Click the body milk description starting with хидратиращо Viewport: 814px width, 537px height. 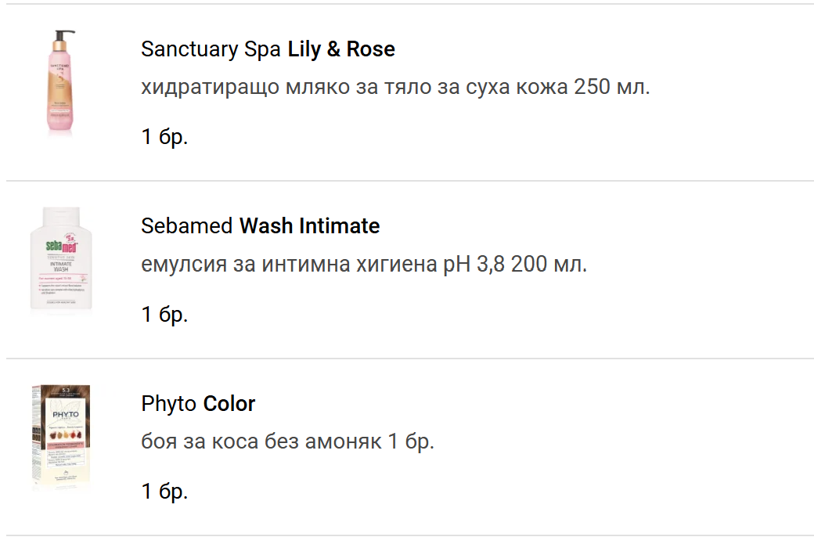pyautogui.click(x=395, y=87)
